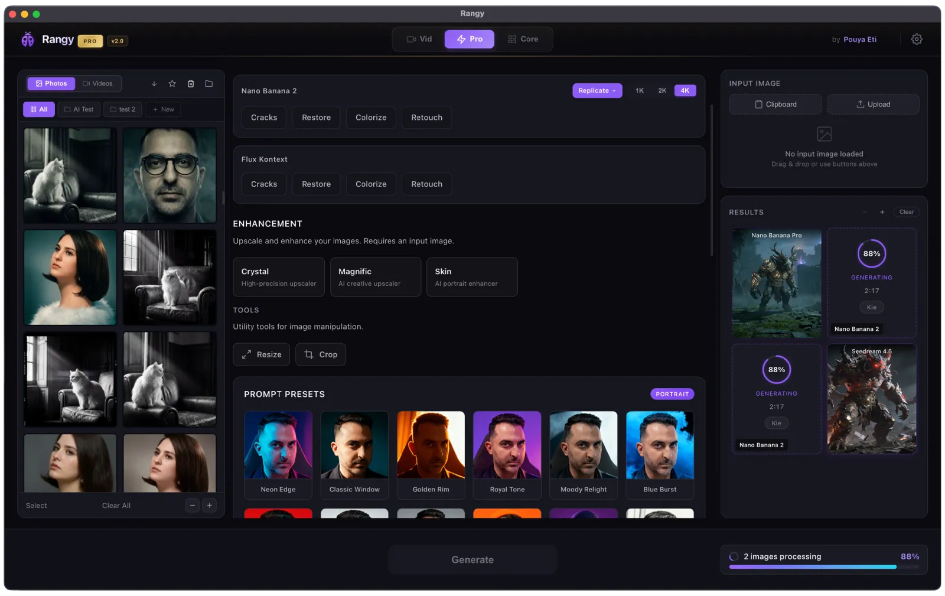Open the Pouya Eti author link

859,40
